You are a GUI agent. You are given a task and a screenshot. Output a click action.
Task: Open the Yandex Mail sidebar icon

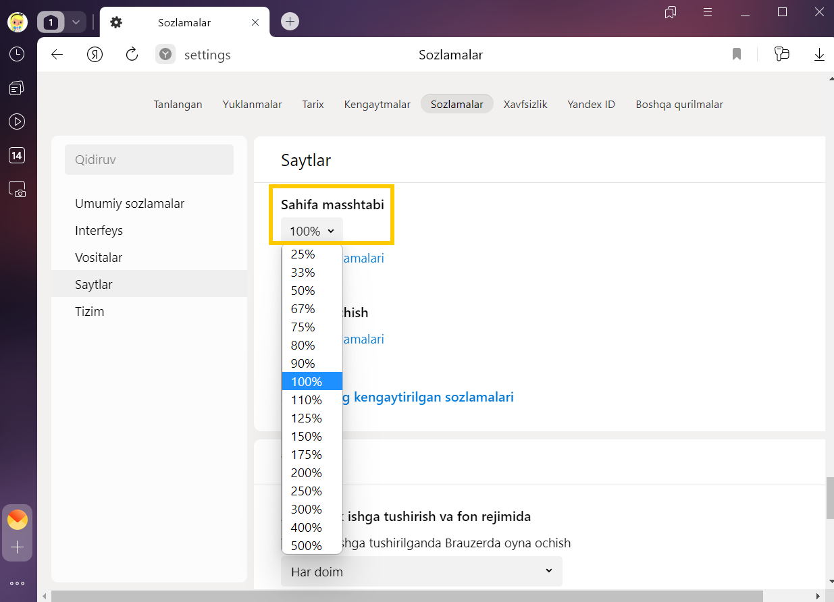[x=18, y=520]
